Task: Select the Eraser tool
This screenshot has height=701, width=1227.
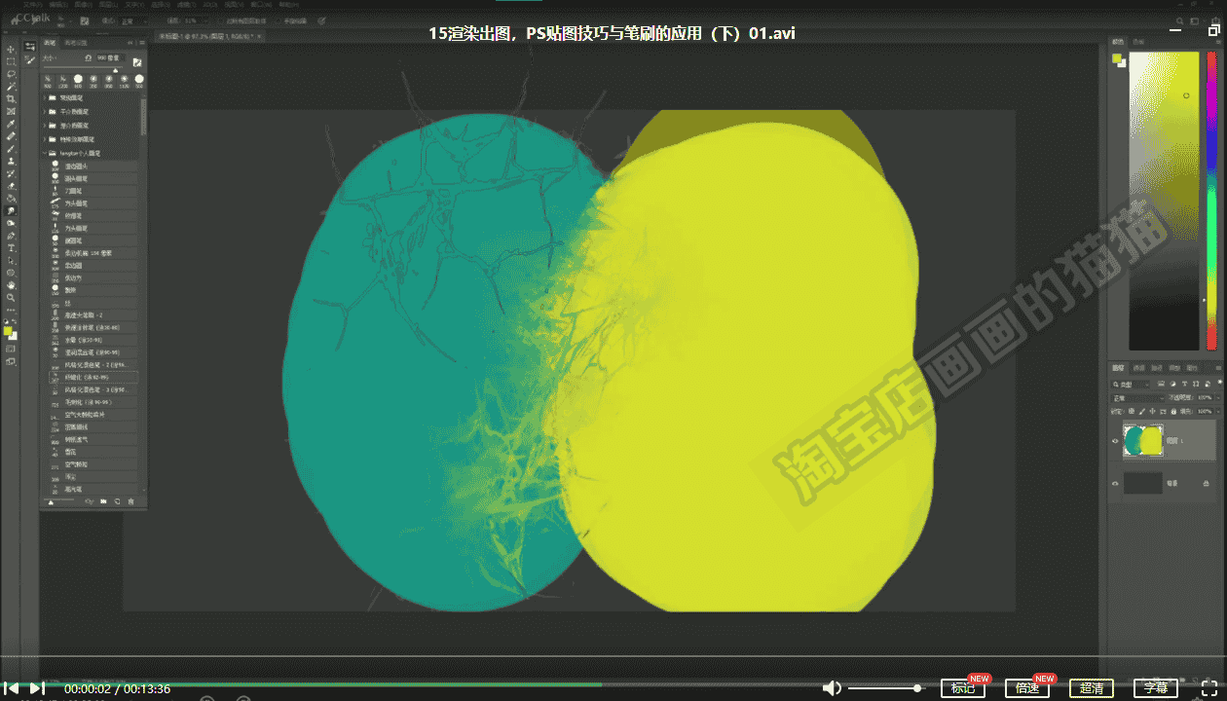Action: pos(11,186)
